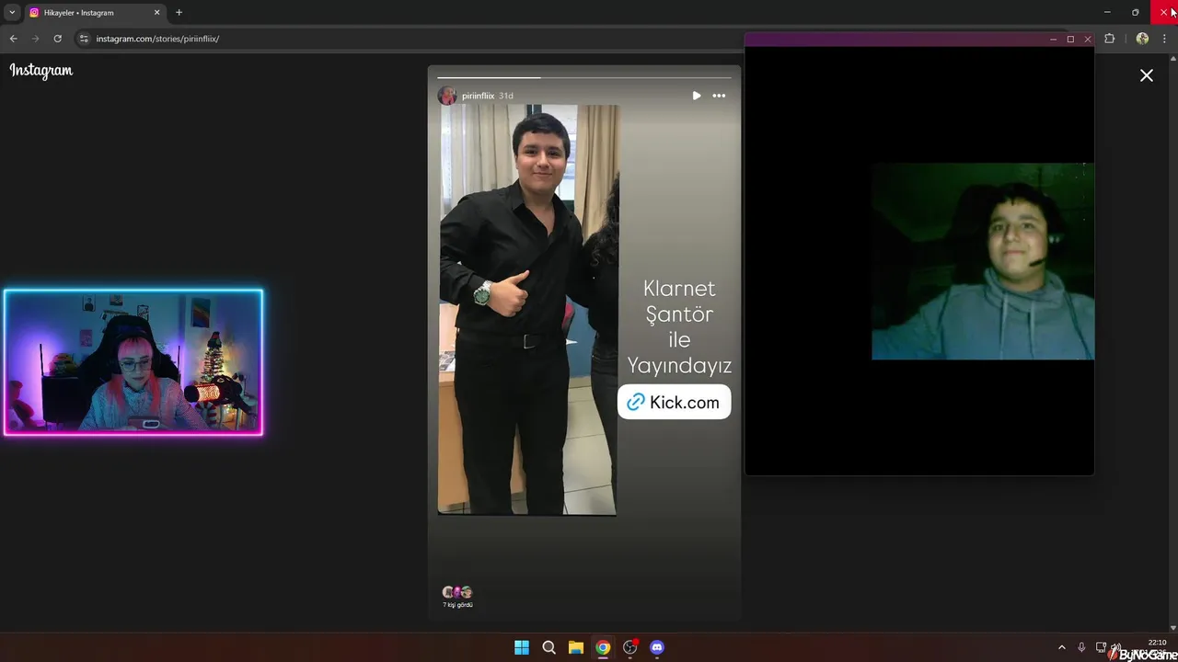Open the Chrome three-dot menu

tap(1165, 39)
